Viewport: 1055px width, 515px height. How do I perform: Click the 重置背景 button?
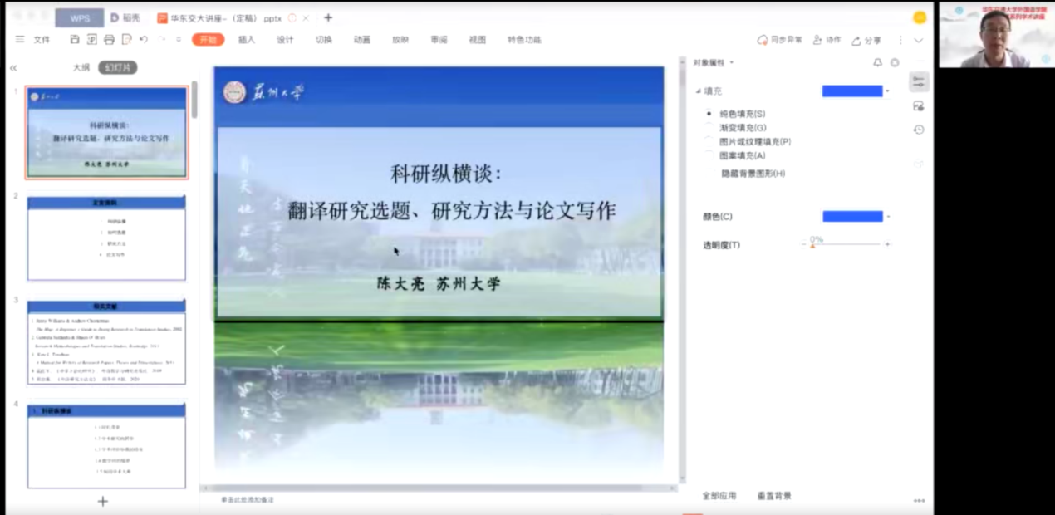773,496
